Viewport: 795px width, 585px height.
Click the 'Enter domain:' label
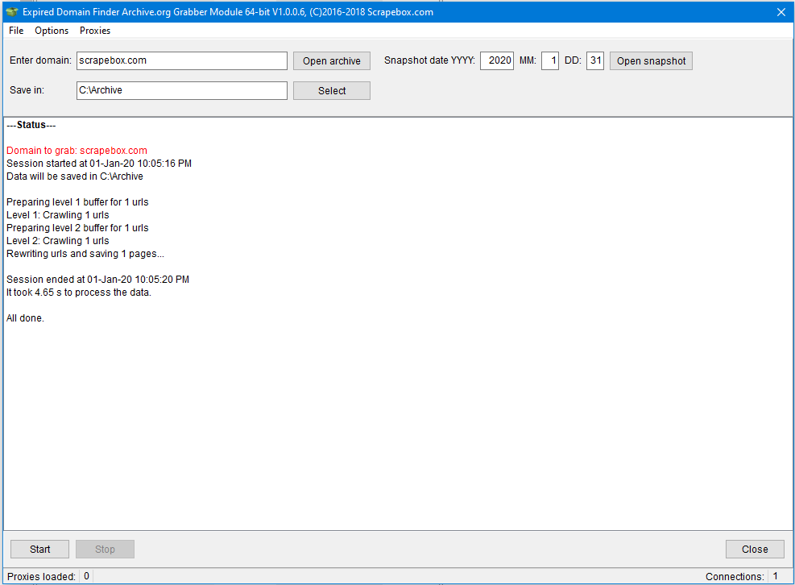[x=40, y=60]
